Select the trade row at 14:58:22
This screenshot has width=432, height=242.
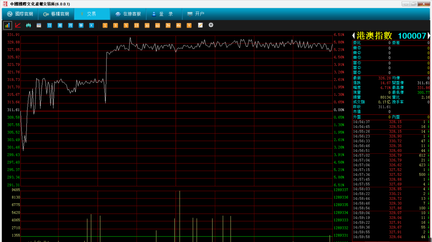[x=391, y=194]
